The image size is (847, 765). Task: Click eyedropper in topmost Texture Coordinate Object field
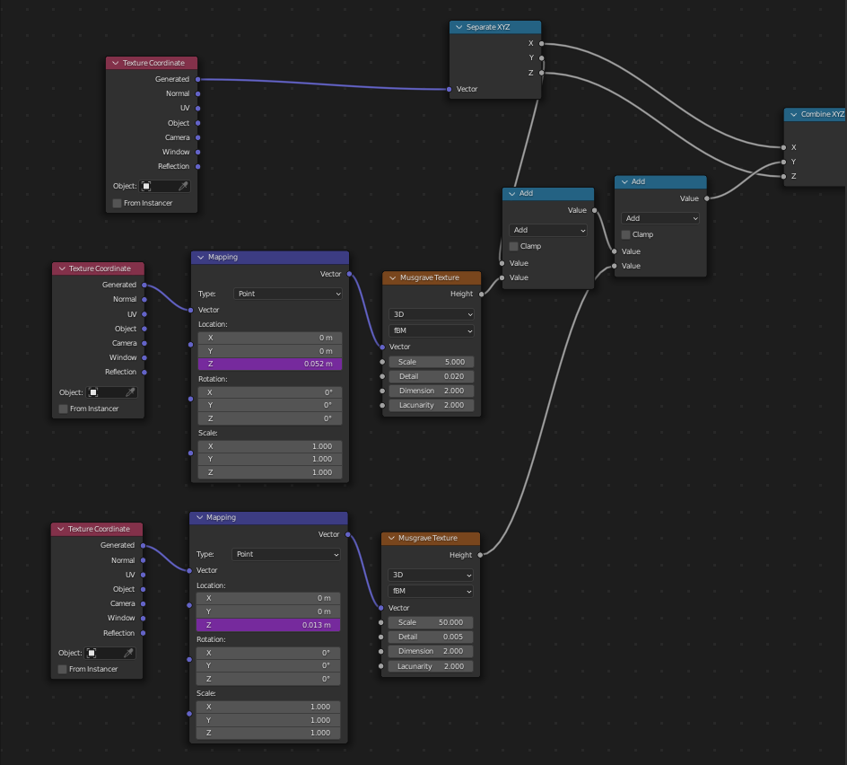click(183, 187)
